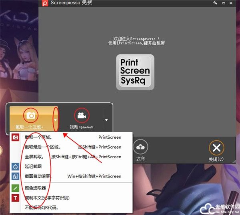Screen dimensions: 240x215
Task: Click the Screenpresso logo icon in title bar
Action: point(45,3)
